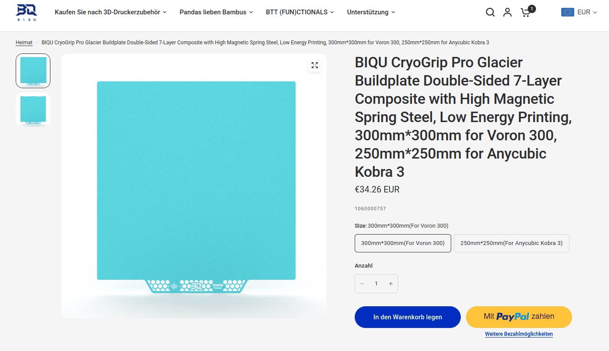Viewport: 609px width, 351px height.
Task: Expand the product image to fullscreen
Action: (x=315, y=65)
